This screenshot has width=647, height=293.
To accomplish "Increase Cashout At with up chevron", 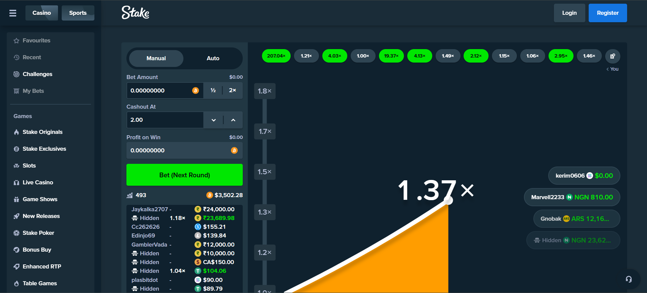I will (233, 120).
